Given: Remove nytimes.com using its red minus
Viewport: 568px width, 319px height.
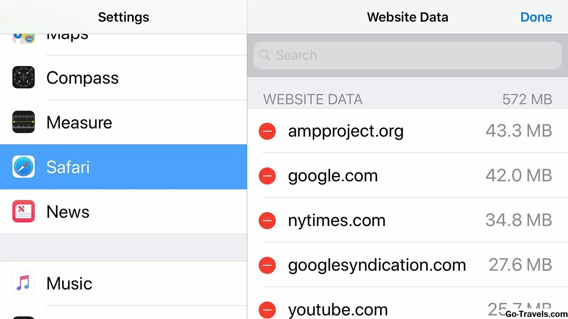Looking at the screenshot, I should point(267,221).
